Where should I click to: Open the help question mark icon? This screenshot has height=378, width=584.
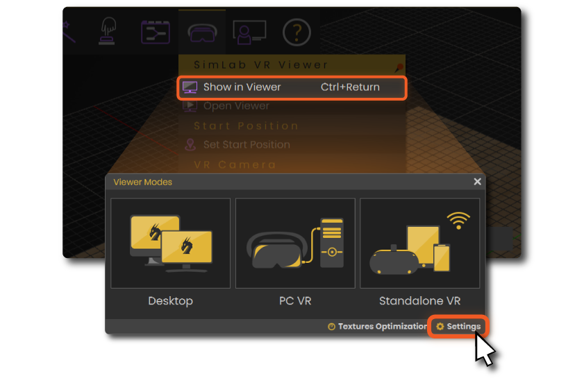pyautogui.click(x=297, y=33)
